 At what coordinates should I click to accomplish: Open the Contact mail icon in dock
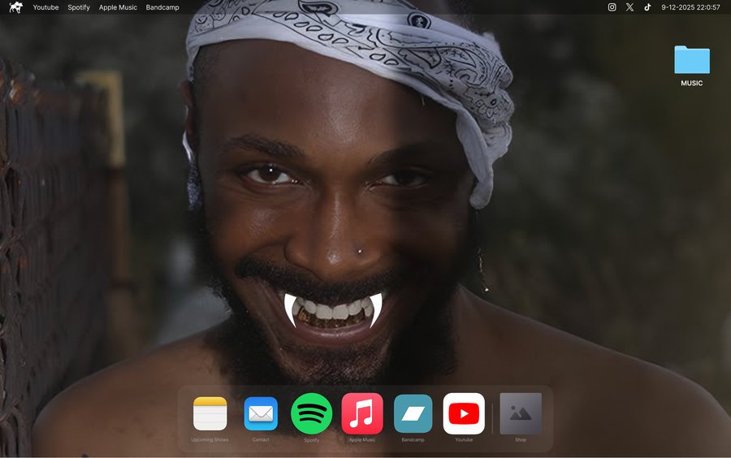[x=261, y=413]
